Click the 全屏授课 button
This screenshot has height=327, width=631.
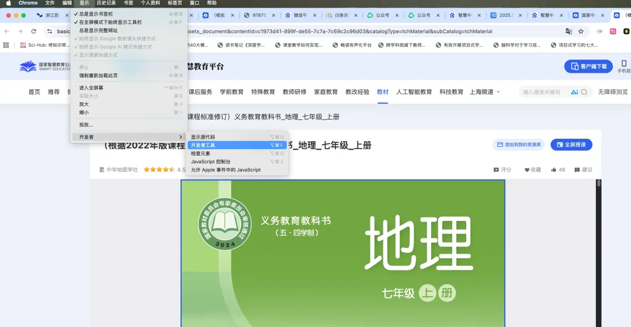pos(571,145)
